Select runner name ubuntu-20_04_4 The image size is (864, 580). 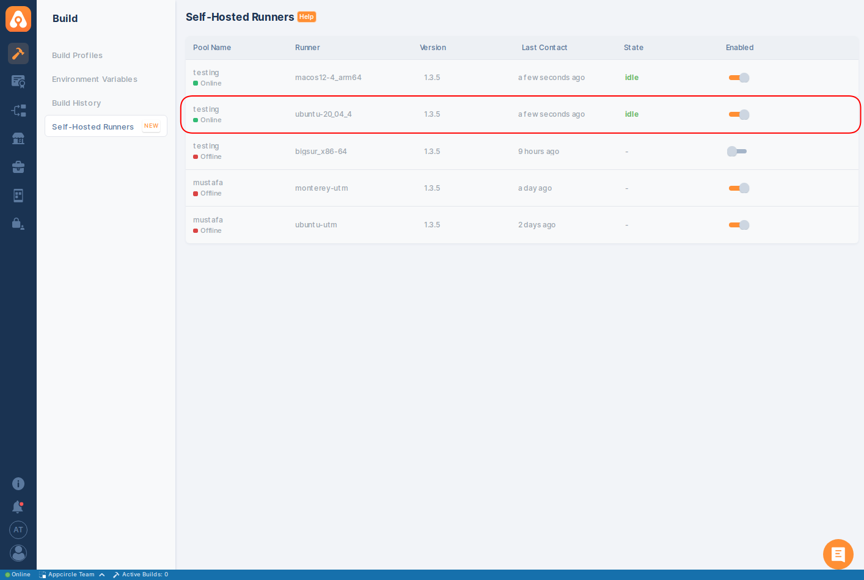coord(323,114)
